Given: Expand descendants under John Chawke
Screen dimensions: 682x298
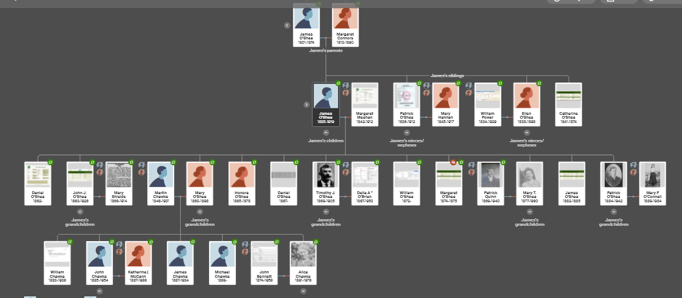Looking at the screenshot, I should coord(100,291).
